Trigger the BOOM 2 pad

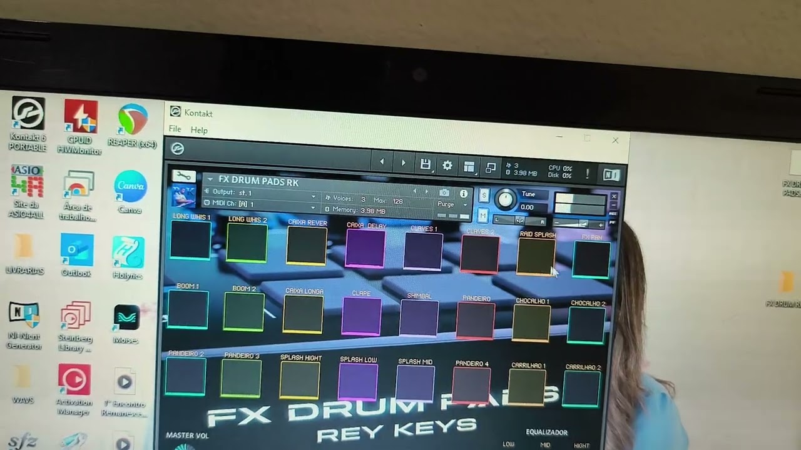point(244,312)
